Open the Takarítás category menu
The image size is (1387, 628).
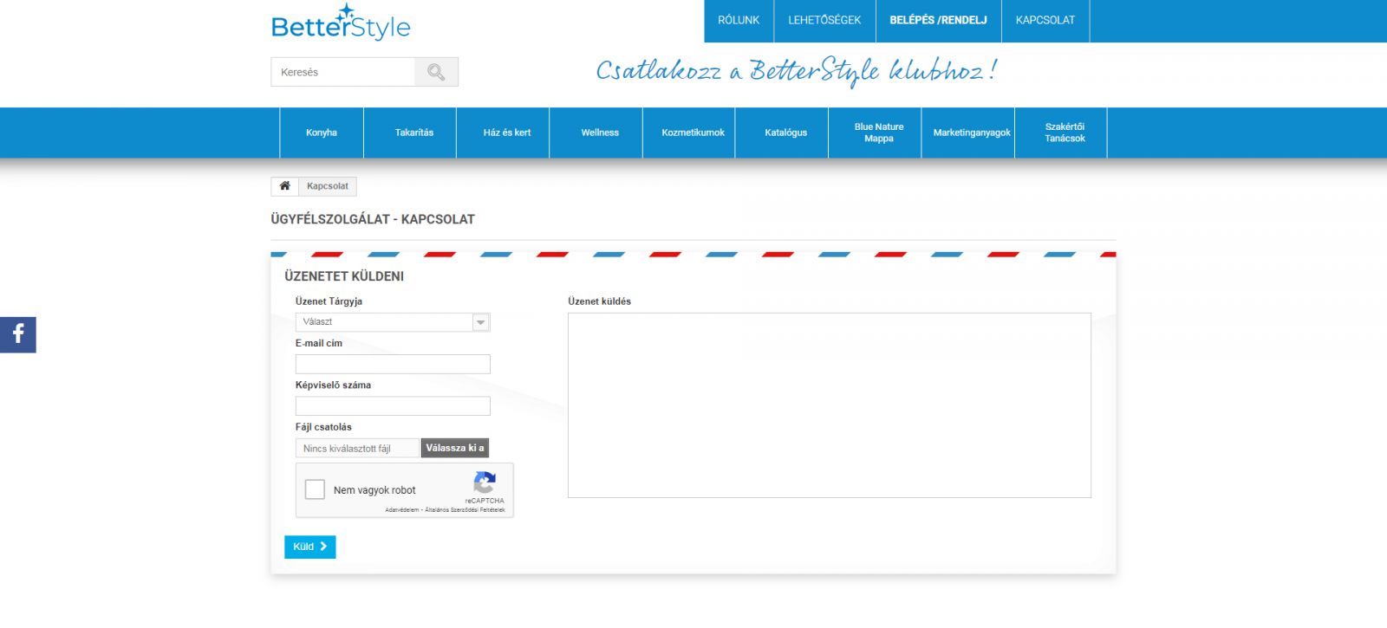click(x=414, y=133)
